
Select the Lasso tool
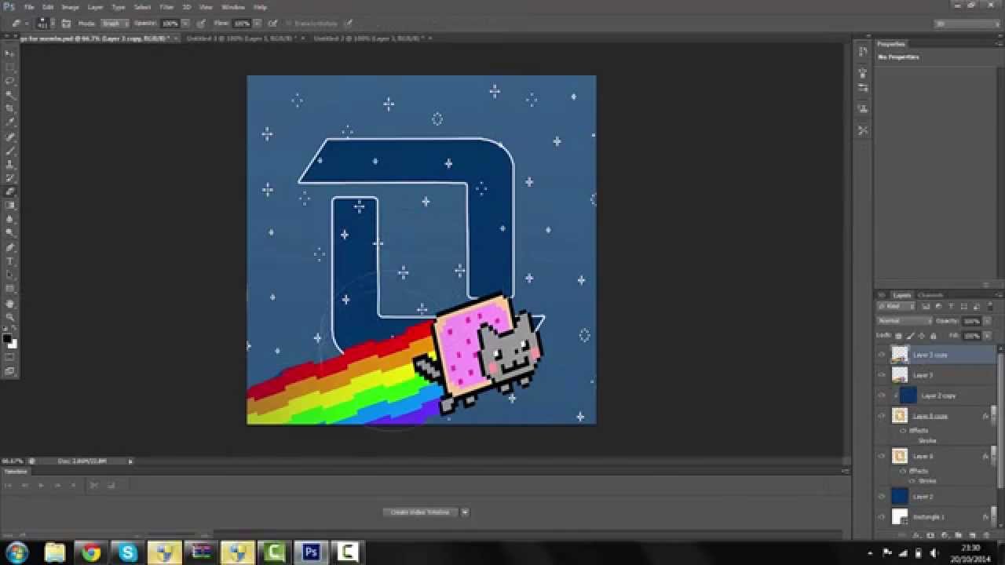pos(10,81)
